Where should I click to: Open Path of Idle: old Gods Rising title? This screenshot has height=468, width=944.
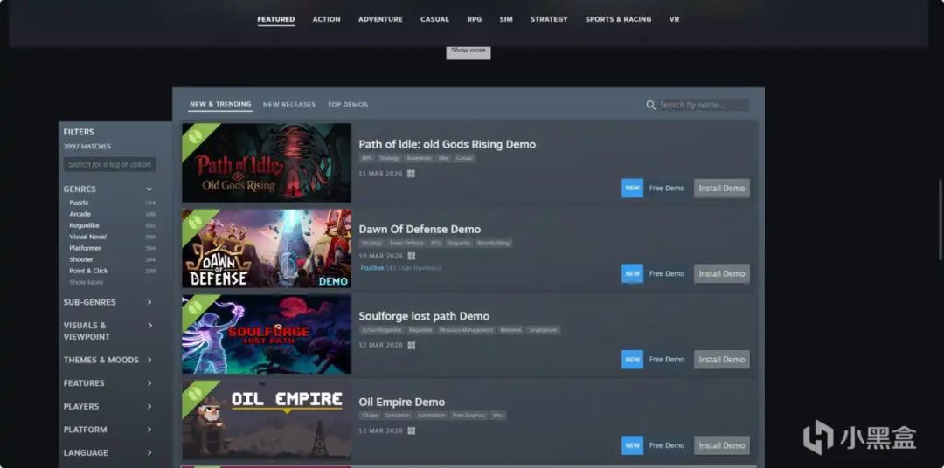[x=448, y=144]
